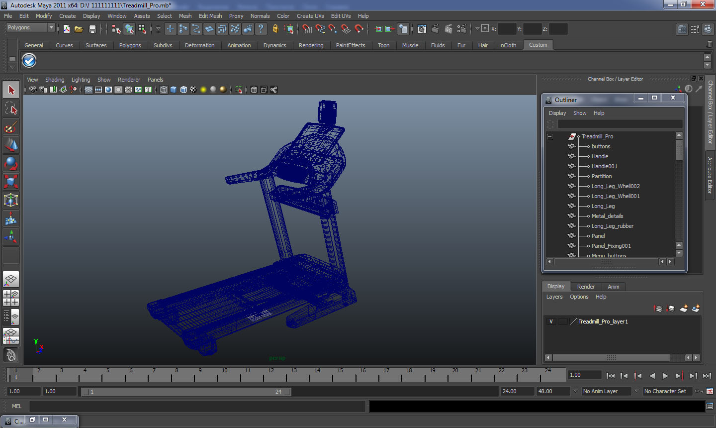The image size is (716, 428).
Task: Open the Create UVs menu
Action: 310,16
